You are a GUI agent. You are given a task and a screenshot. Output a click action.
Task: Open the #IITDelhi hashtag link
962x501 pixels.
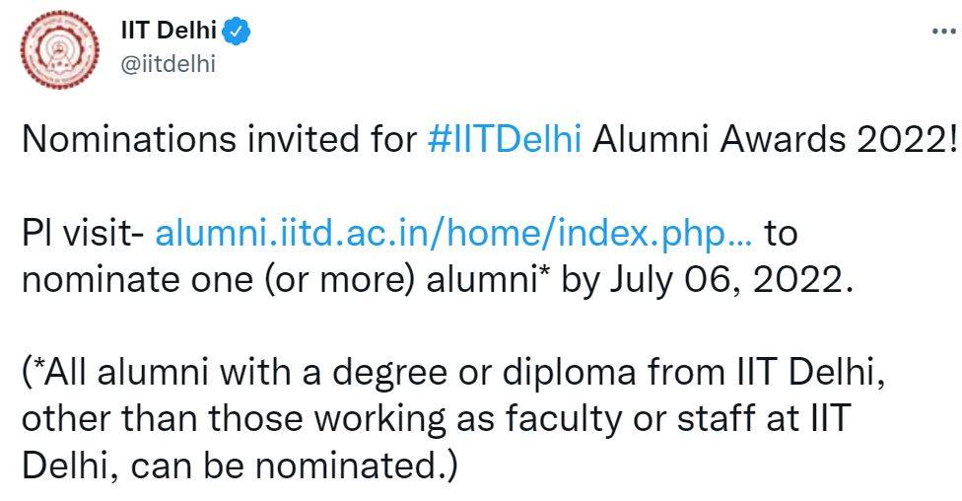point(506,139)
